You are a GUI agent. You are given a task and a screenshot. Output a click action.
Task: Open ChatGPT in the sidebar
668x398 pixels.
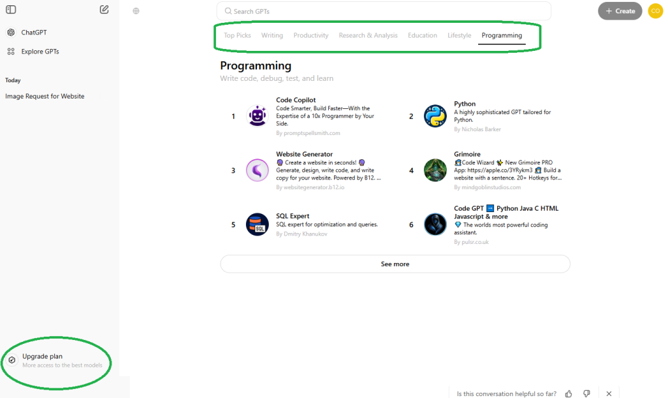(x=34, y=33)
